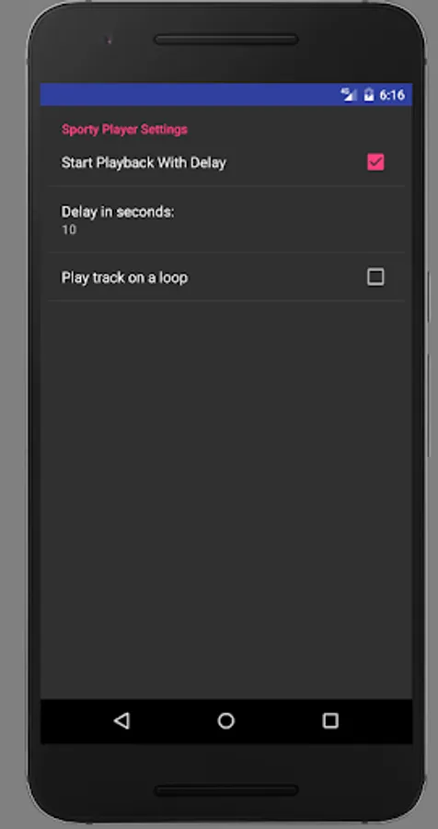
Task: Tap the battery status icon
Action: [369, 95]
